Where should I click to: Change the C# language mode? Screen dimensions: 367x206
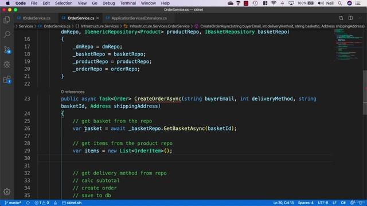click(x=343, y=203)
